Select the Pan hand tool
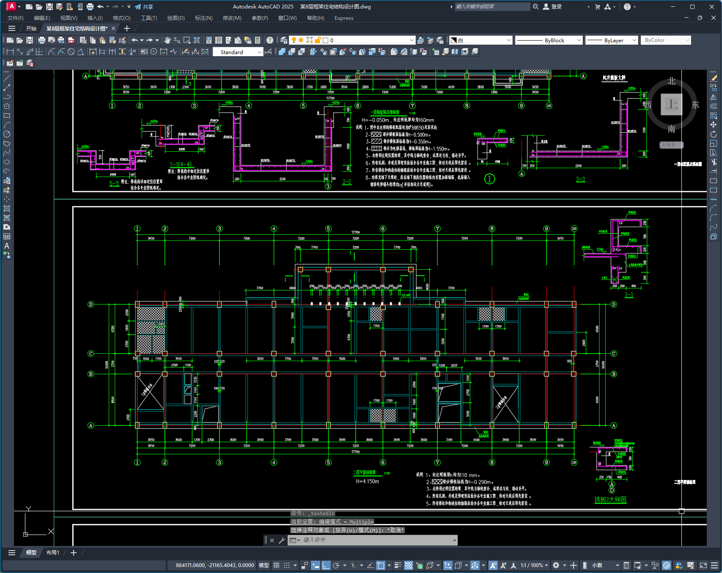 [167, 40]
